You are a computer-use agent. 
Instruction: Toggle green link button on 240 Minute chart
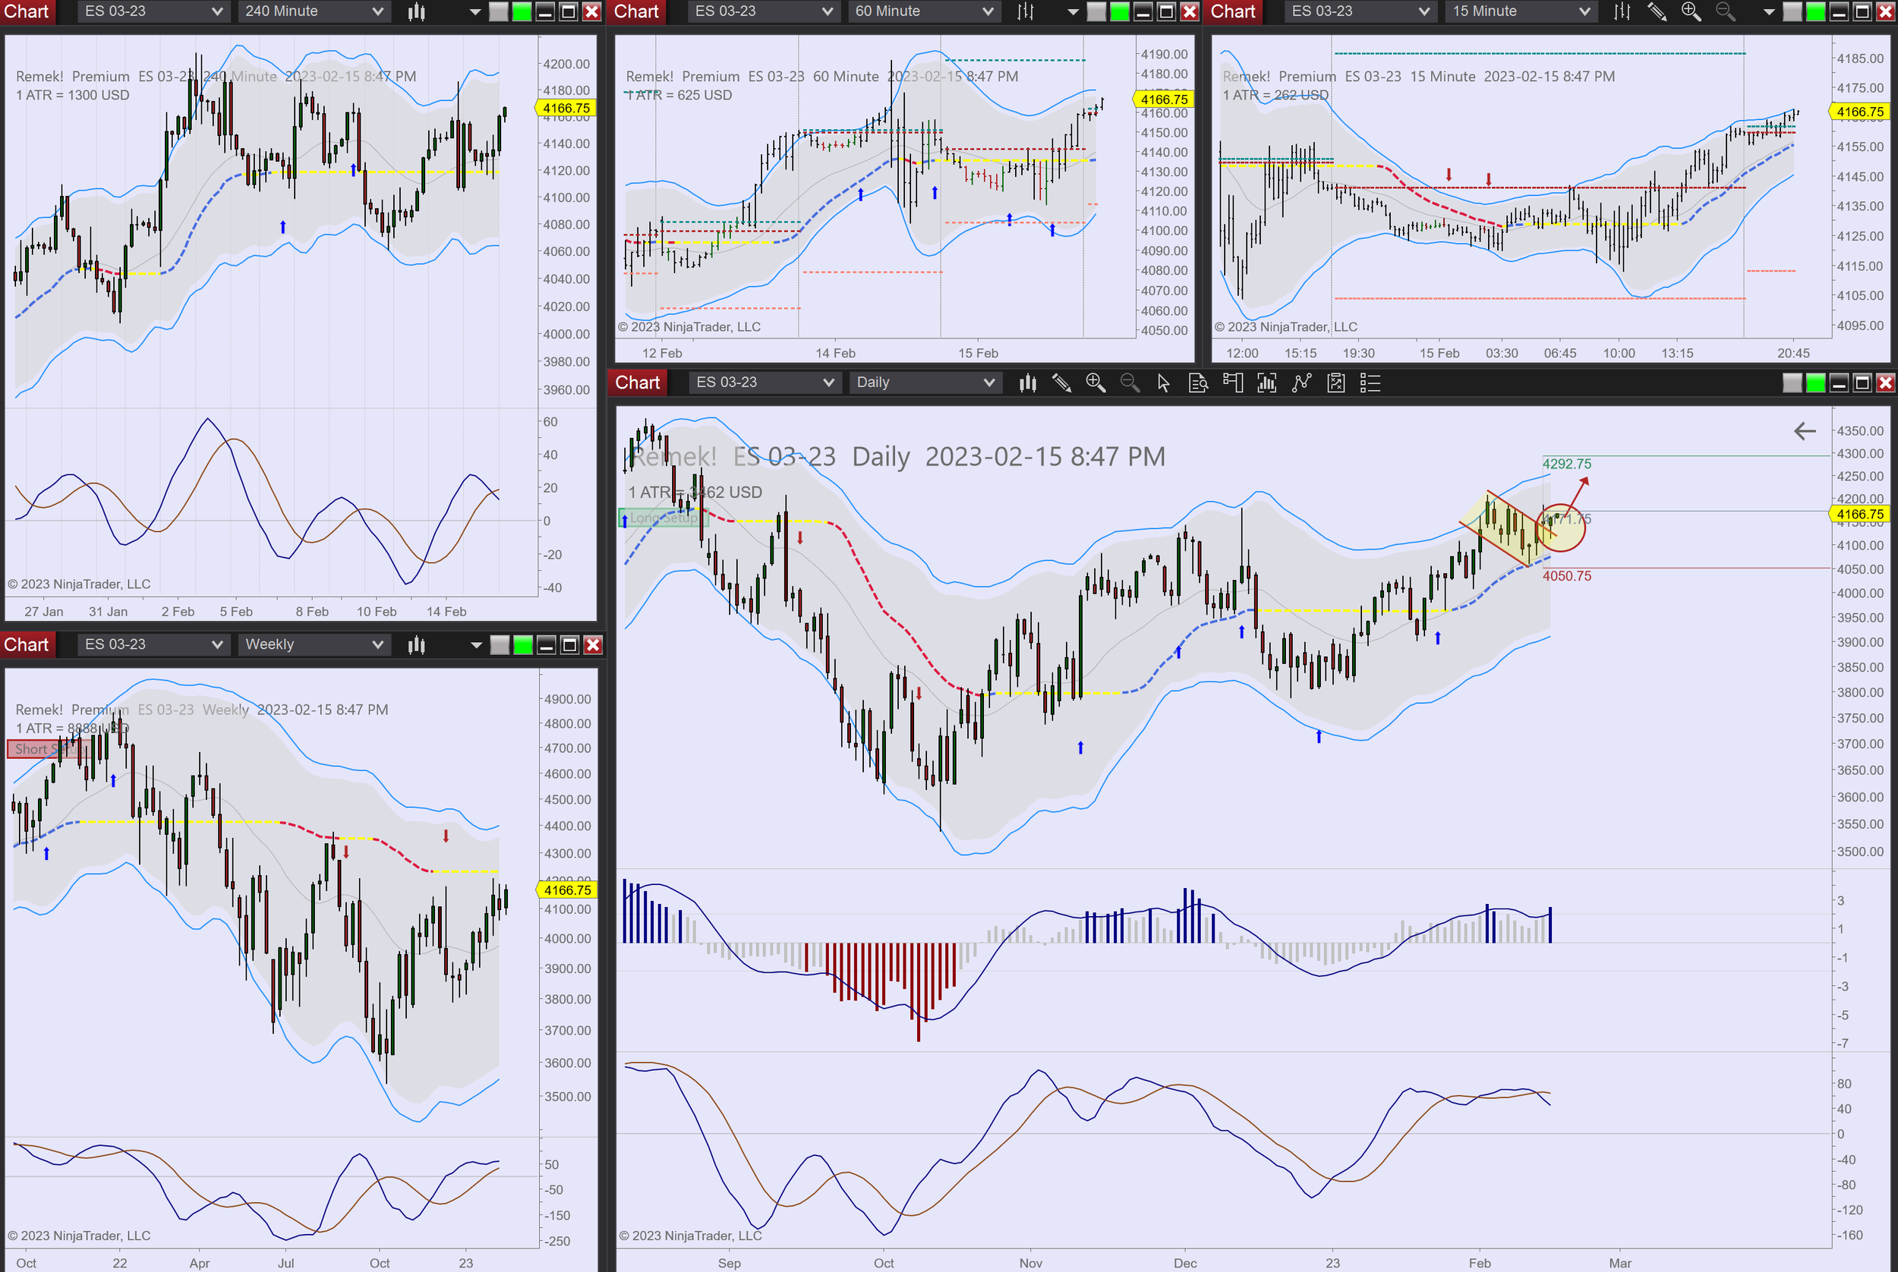522,11
